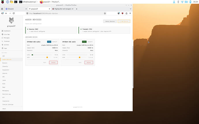This screenshot has width=199, height=124.
Task: Open Messaging settings page
Action: point(5,91)
